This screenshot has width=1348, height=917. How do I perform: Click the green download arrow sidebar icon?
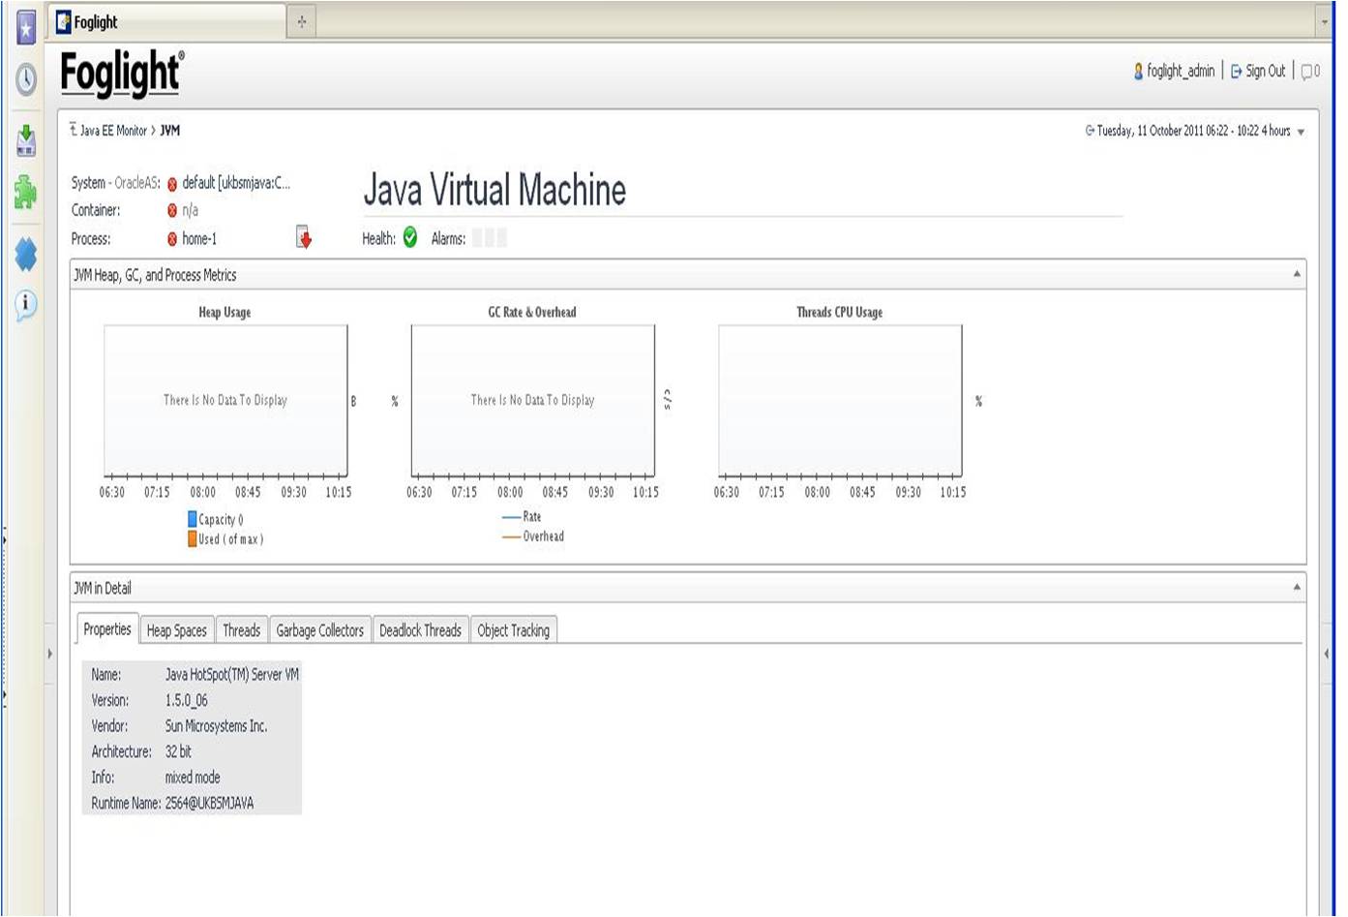pyautogui.click(x=26, y=140)
